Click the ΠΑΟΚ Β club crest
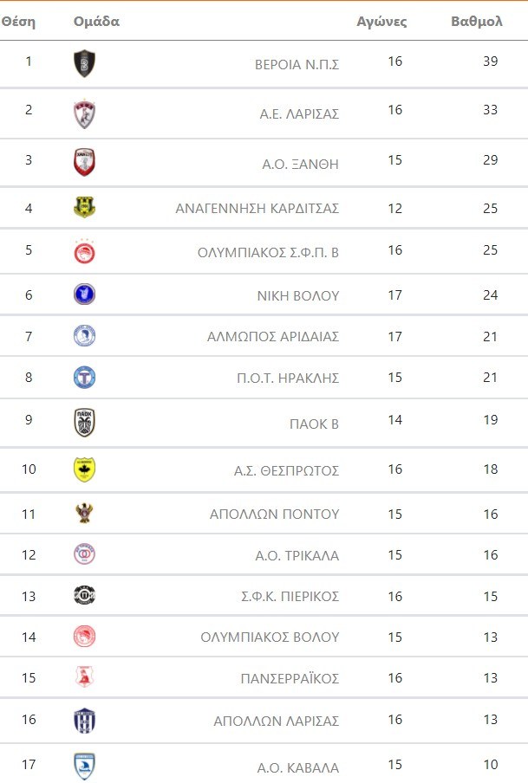Screen dimensions: 528x783 click(84, 423)
